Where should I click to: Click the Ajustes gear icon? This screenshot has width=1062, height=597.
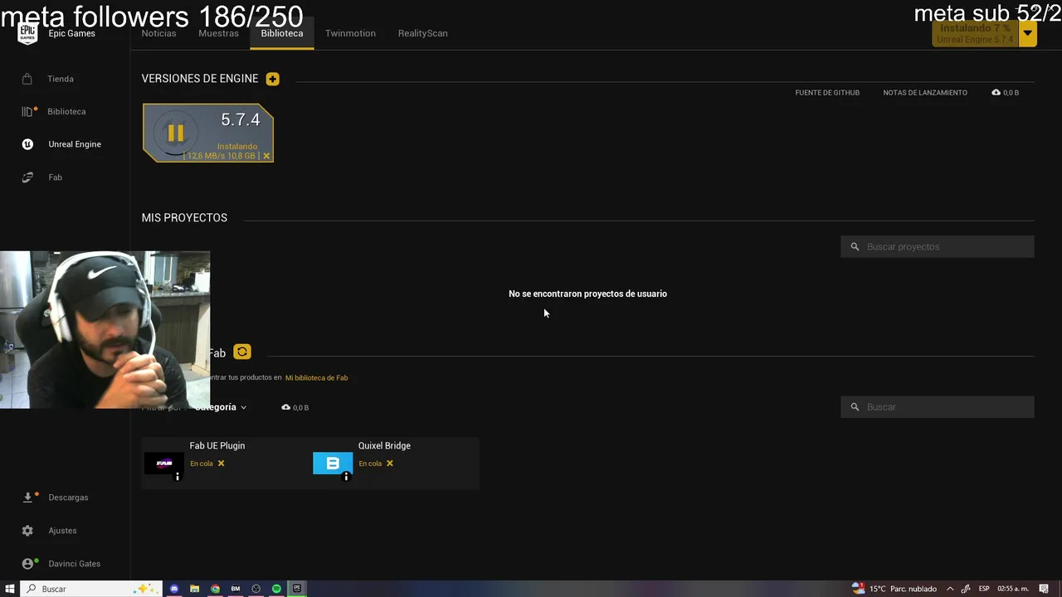(x=27, y=531)
